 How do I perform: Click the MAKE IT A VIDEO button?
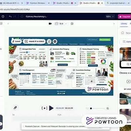[x=34, y=41]
